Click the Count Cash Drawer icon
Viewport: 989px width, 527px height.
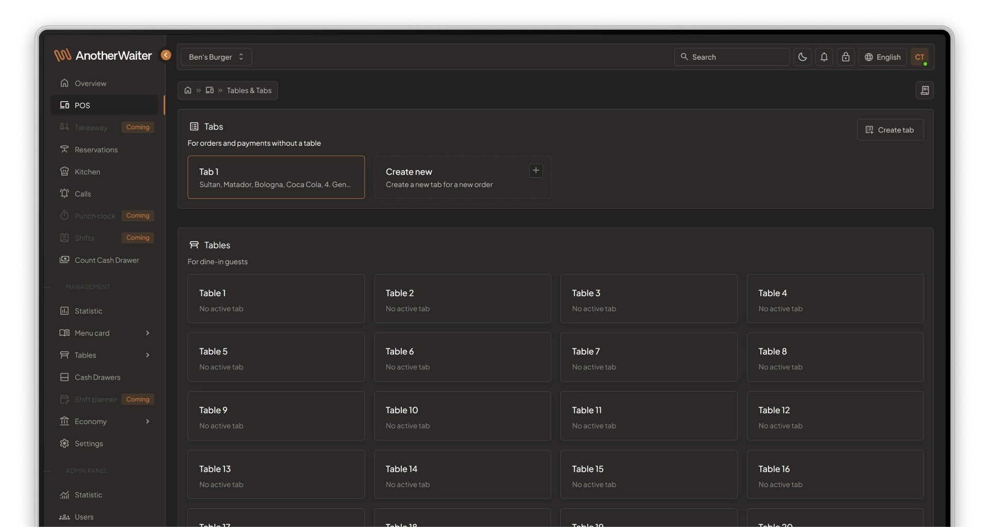64,260
